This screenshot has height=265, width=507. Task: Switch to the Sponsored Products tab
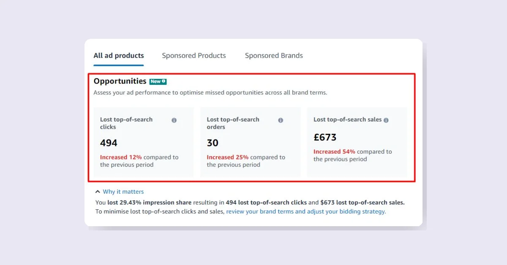(x=194, y=55)
